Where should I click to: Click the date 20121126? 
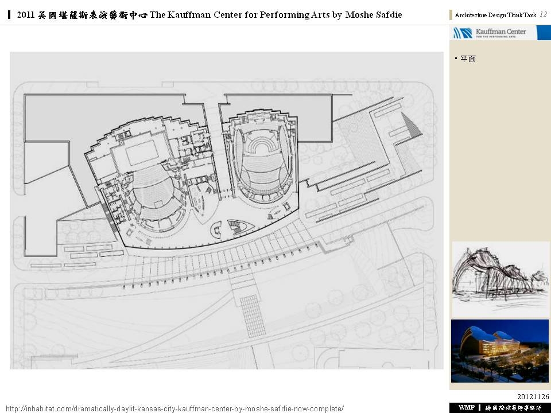tap(533, 396)
